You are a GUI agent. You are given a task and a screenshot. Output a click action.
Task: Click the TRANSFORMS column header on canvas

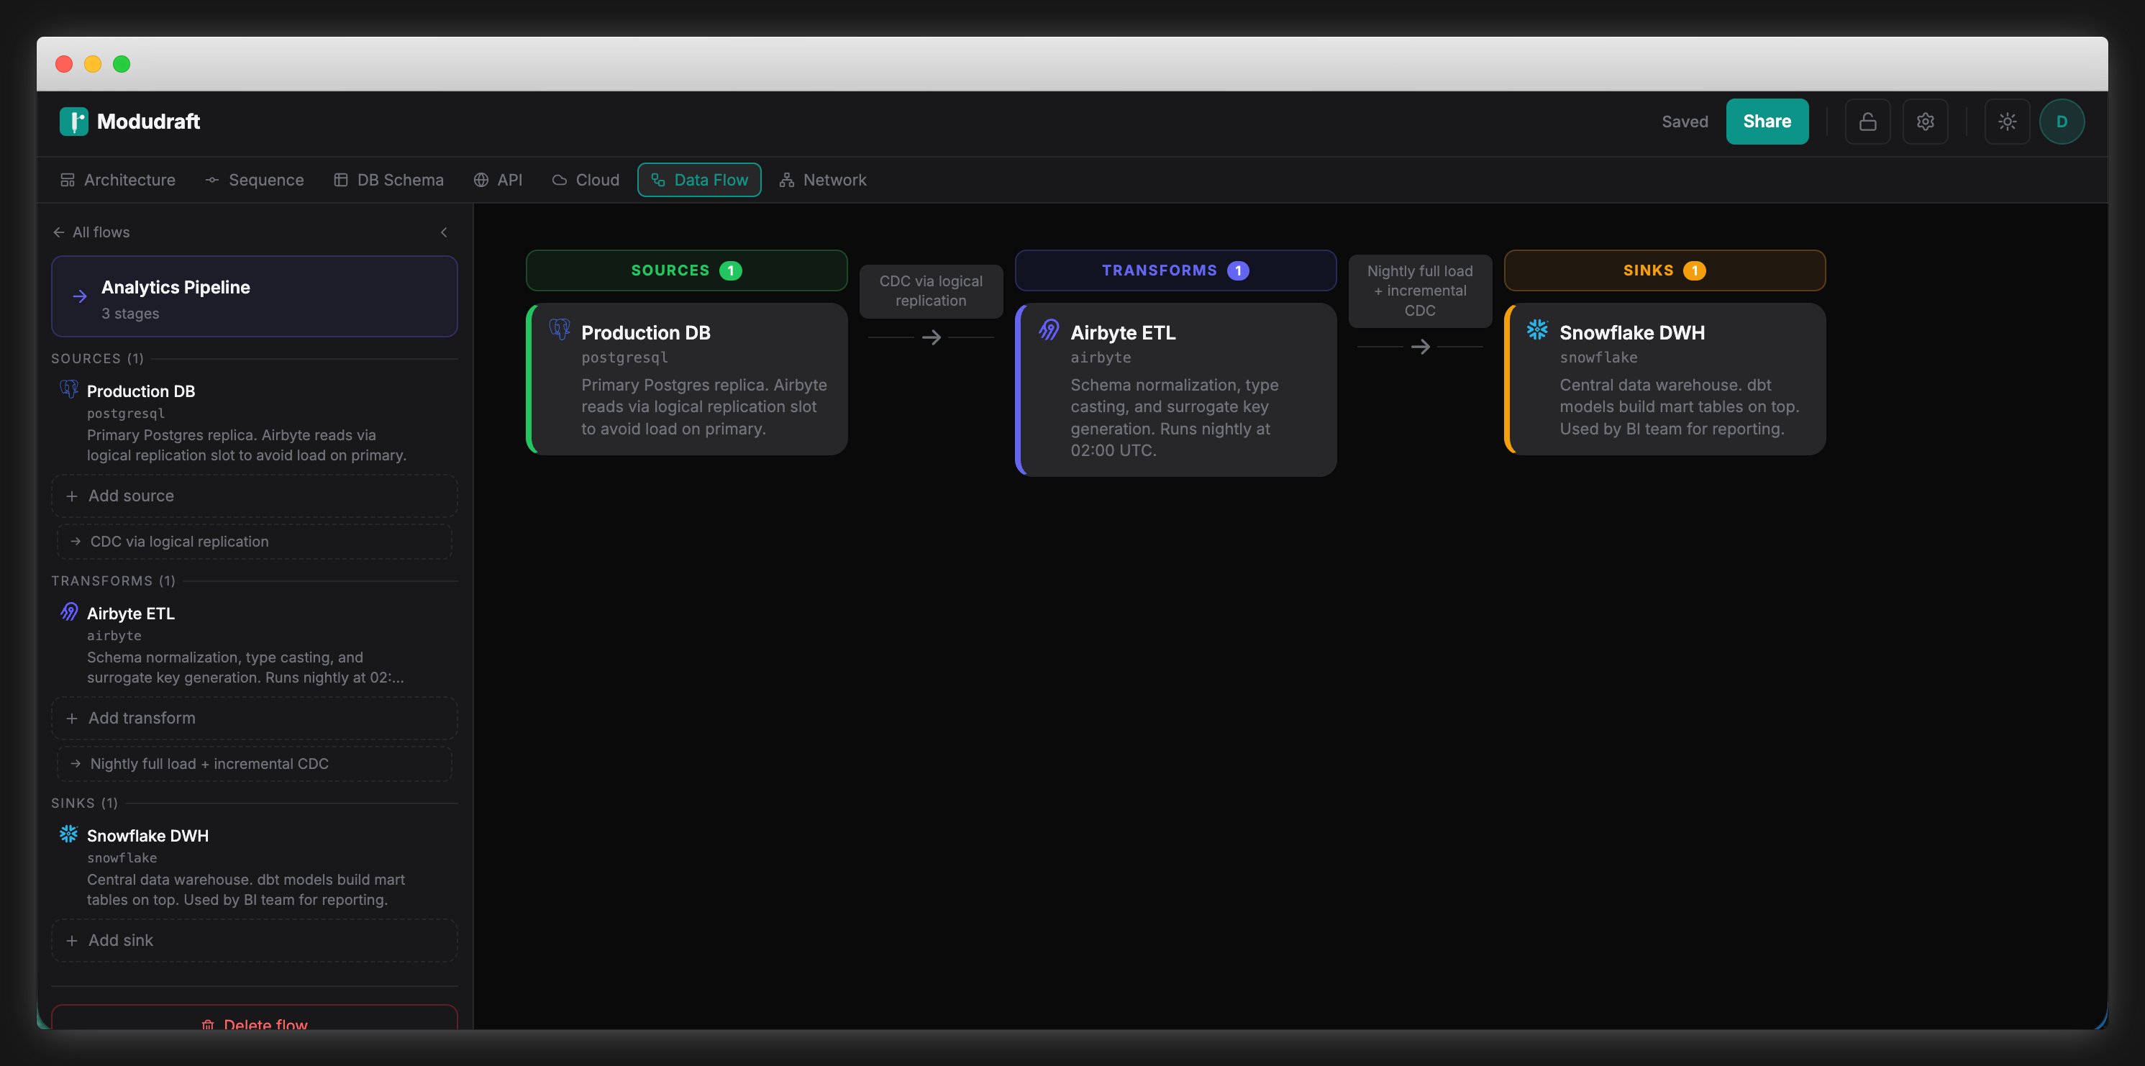[x=1175, y=270]
